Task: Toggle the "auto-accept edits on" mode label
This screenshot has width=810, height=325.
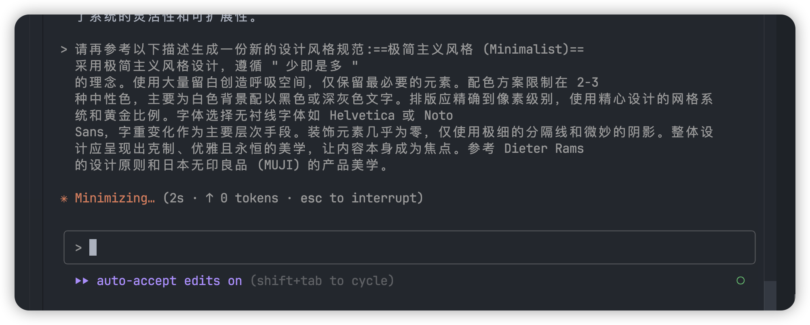Action: 169,281
